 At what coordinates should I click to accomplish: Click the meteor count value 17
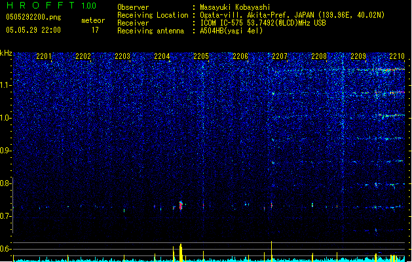[95, 30]
